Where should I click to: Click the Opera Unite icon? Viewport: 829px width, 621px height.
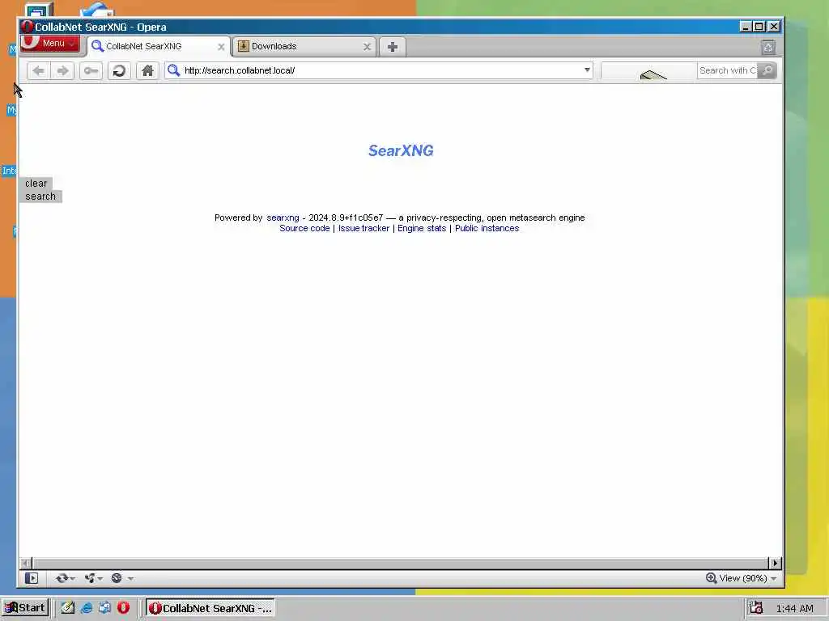pos(90,578)
